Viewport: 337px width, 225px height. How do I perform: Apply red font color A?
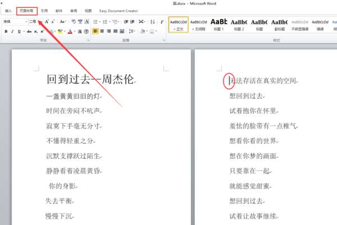pyautogui.click(x=70, y=31)
